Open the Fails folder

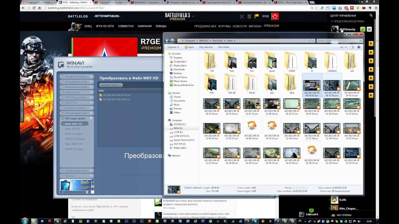pos(232,62)
